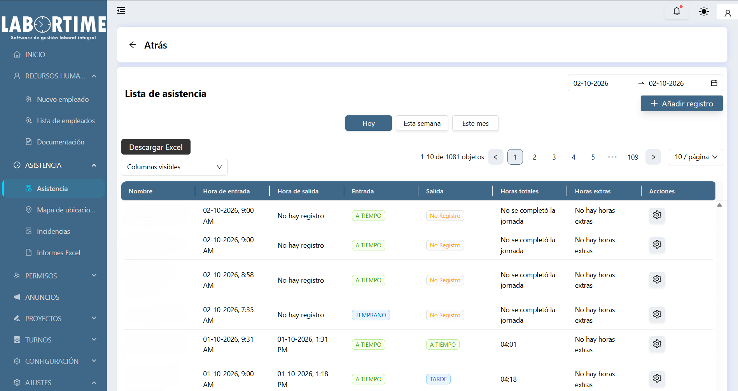738x391 pixels.
Task: Open Mapa de ubicaciones
Action: (x=53, y=210)
